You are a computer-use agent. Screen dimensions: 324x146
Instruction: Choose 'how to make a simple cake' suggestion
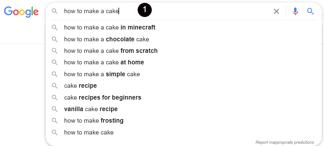coord(183,74)
